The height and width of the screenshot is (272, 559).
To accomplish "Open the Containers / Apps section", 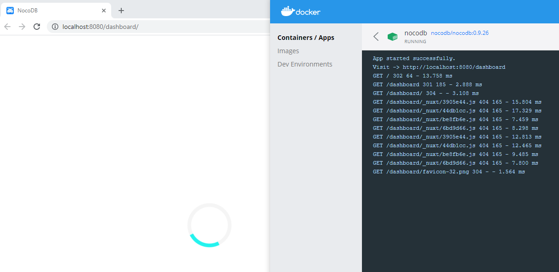I will pyautogui.click(x=306, y=37).
